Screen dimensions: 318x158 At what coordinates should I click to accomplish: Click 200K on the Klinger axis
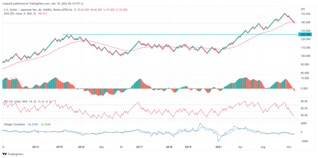tap(304, 123)
